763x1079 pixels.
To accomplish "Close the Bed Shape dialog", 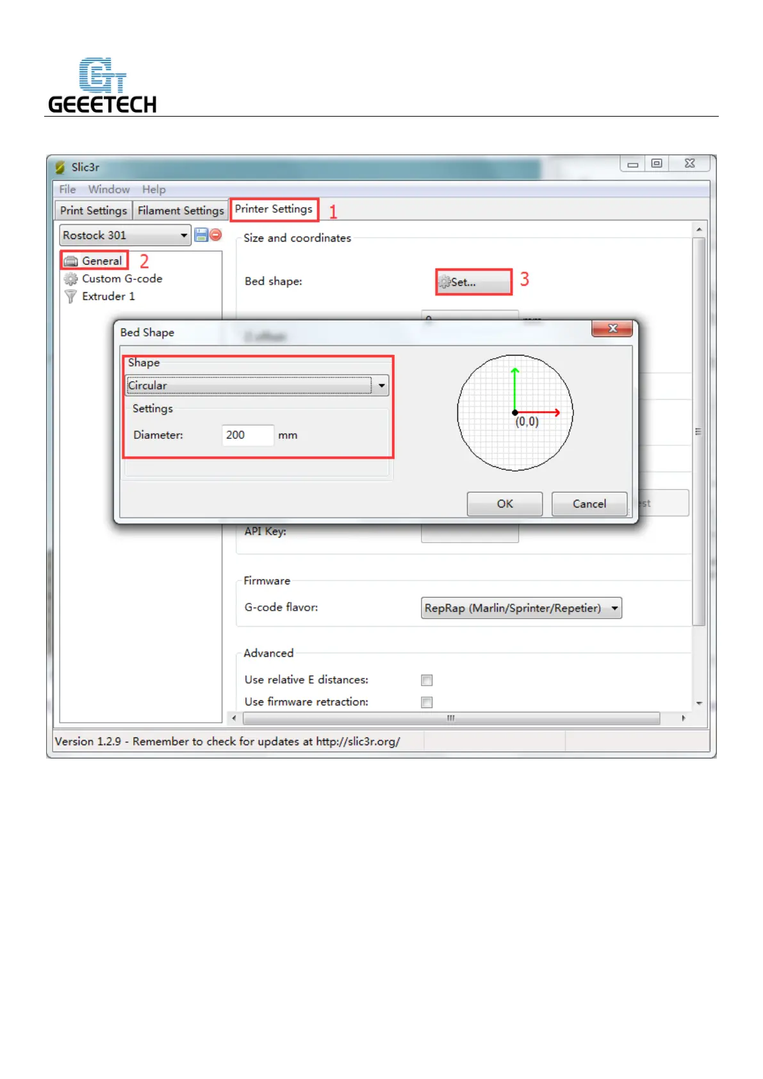I will pos(612,328).
